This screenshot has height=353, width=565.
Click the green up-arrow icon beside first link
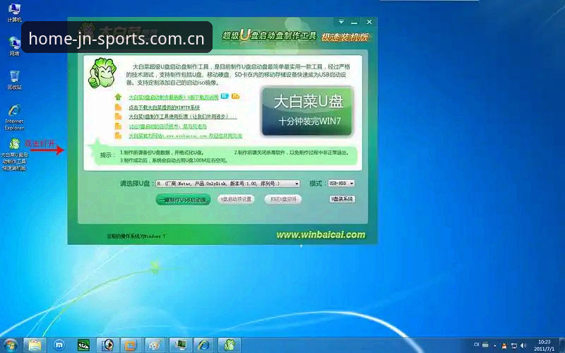118,97
